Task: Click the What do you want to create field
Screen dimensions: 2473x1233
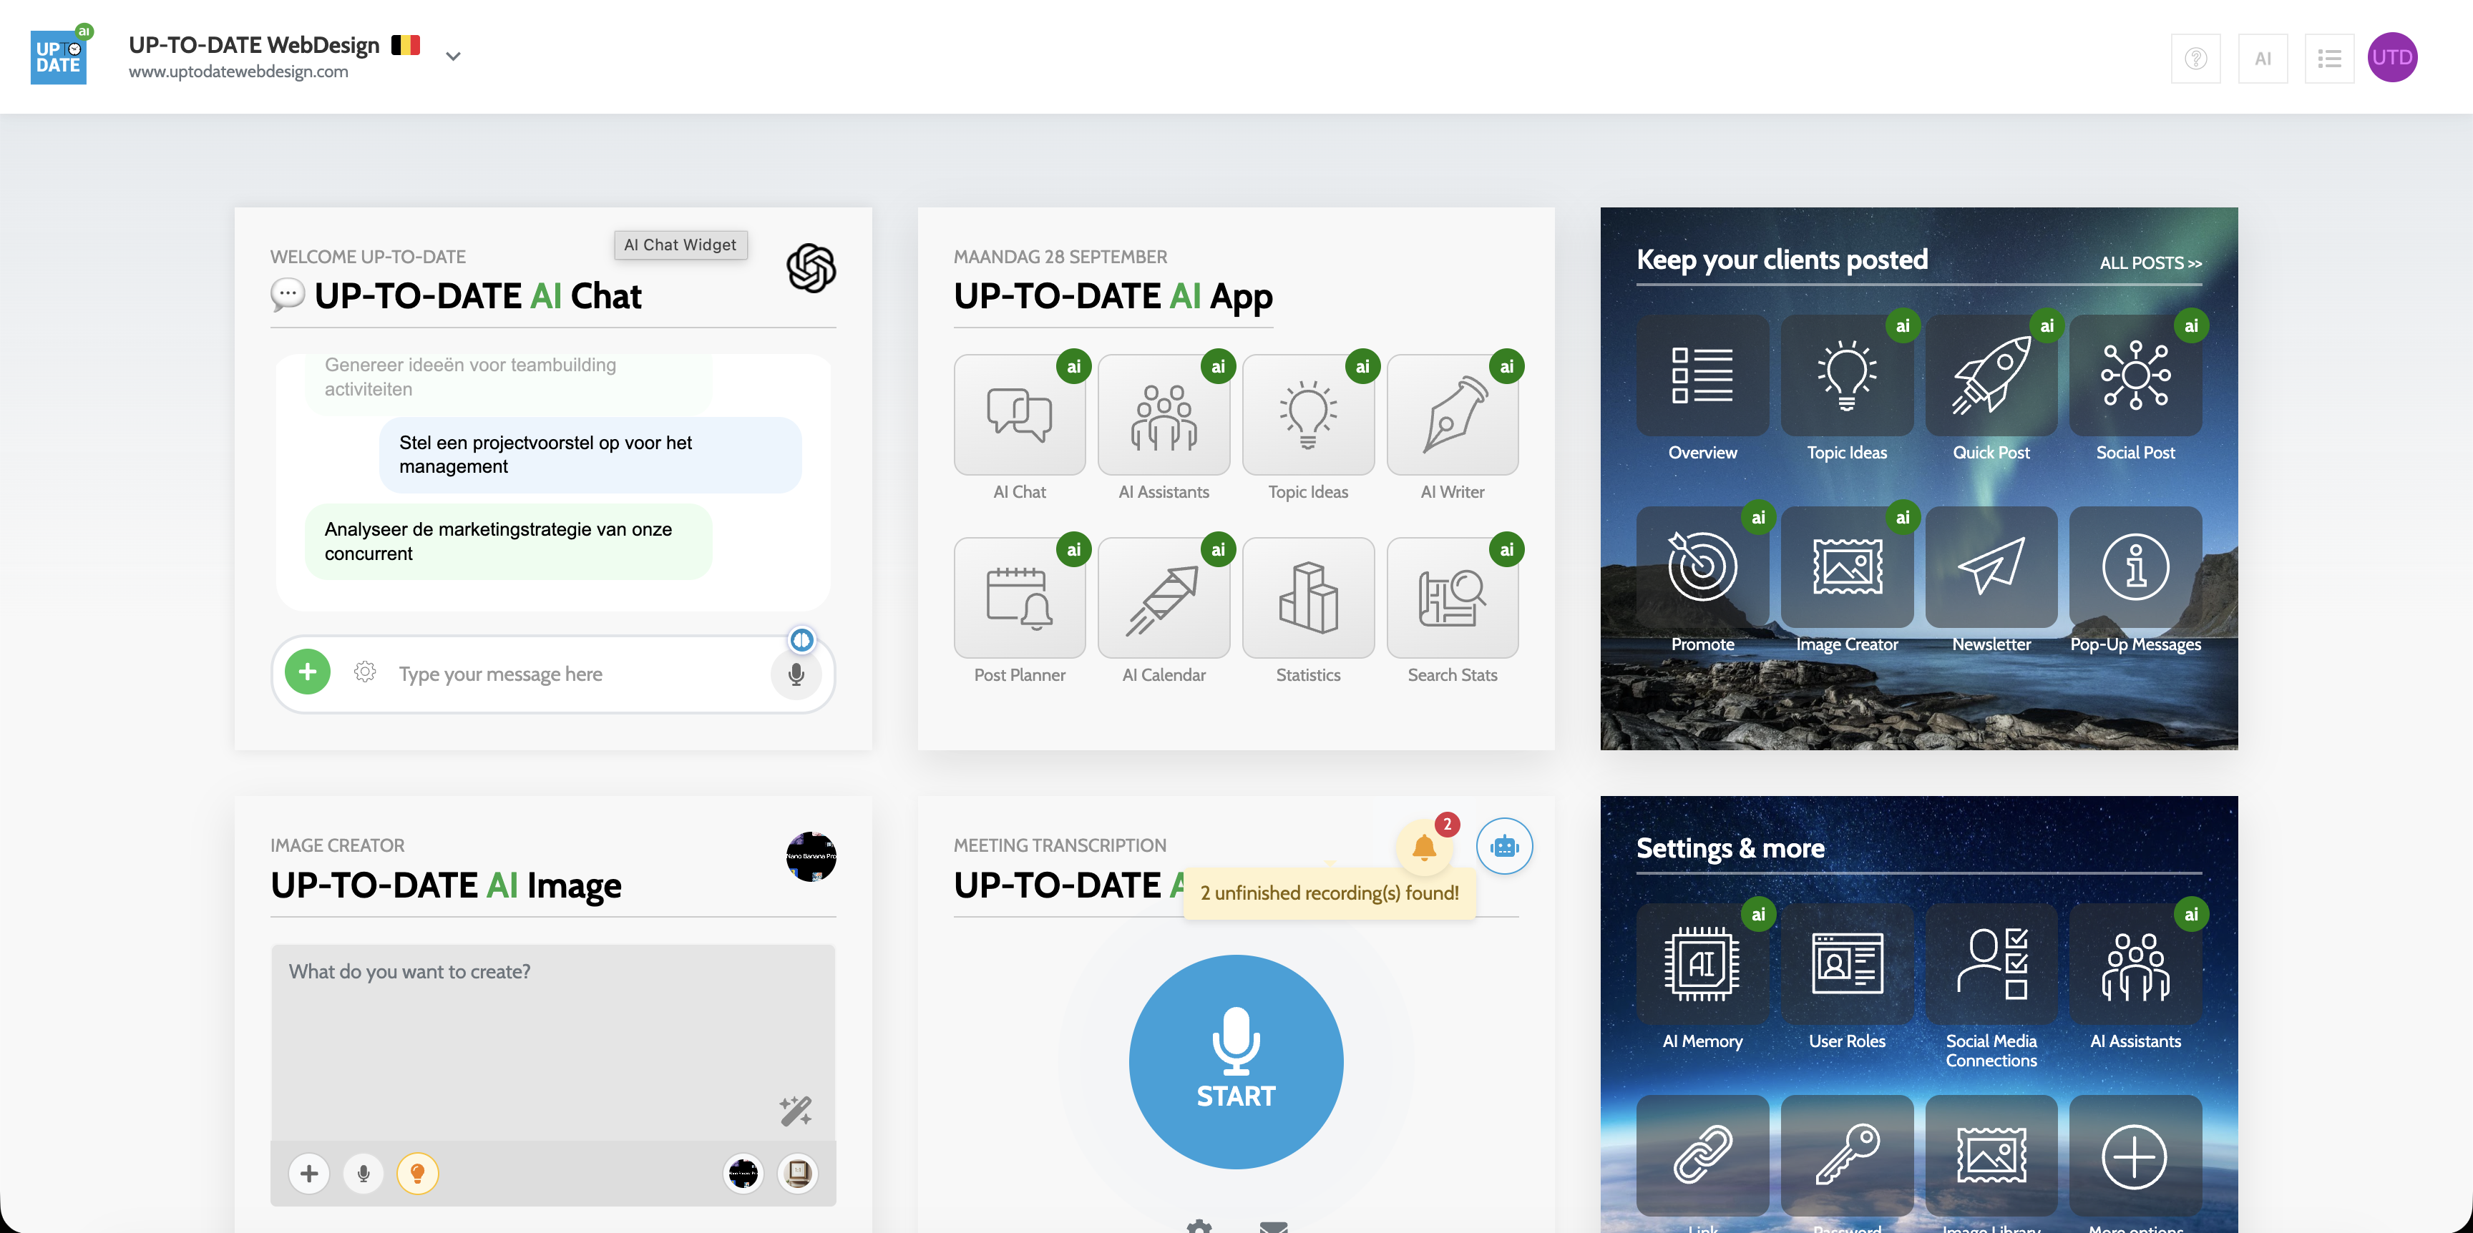Action: (552, 1041)
